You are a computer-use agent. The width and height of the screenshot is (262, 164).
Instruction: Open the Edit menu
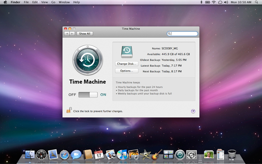[35, 2]
